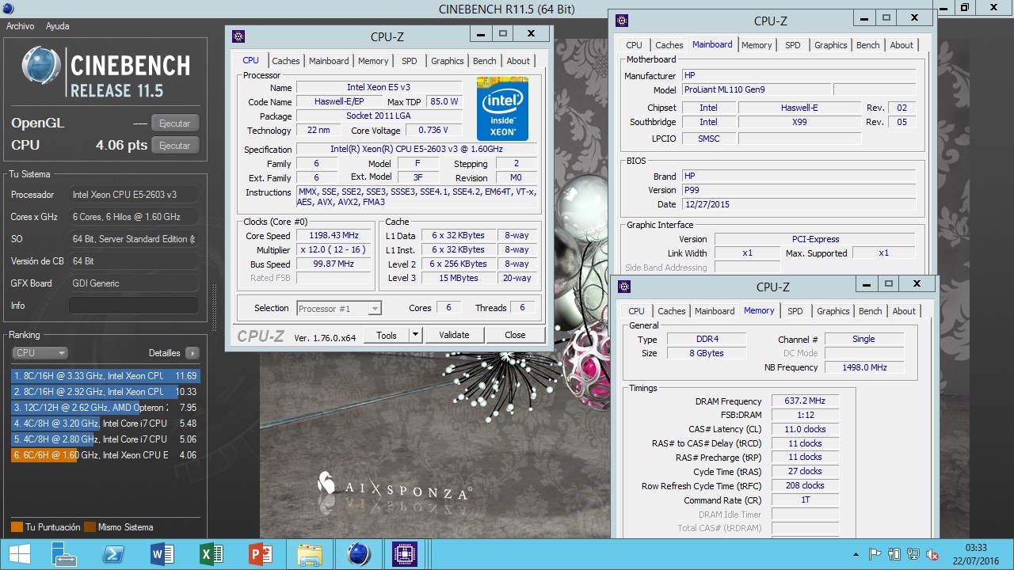The image size is (1014, 570).
Task: Switch to Bench tab in the CPU window
Action: click(x=485, y=61)
